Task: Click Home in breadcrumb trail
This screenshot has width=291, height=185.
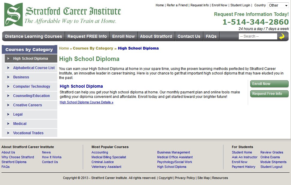Action: pyautogui.click(x=64, y=48)
